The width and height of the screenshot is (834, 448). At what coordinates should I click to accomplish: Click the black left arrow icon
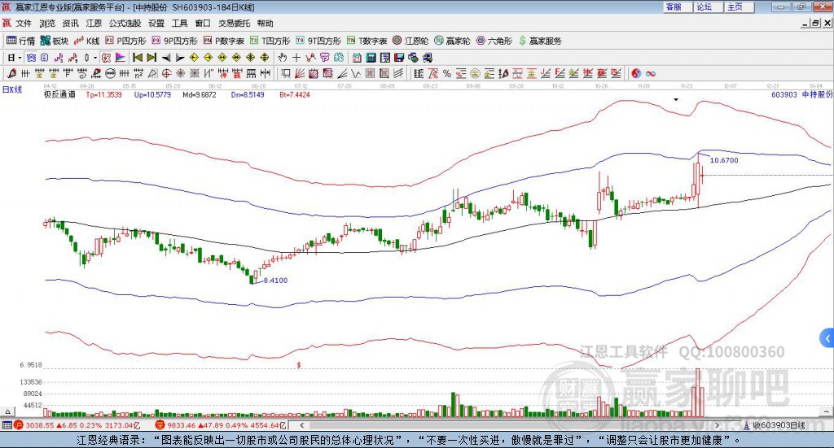166,58
